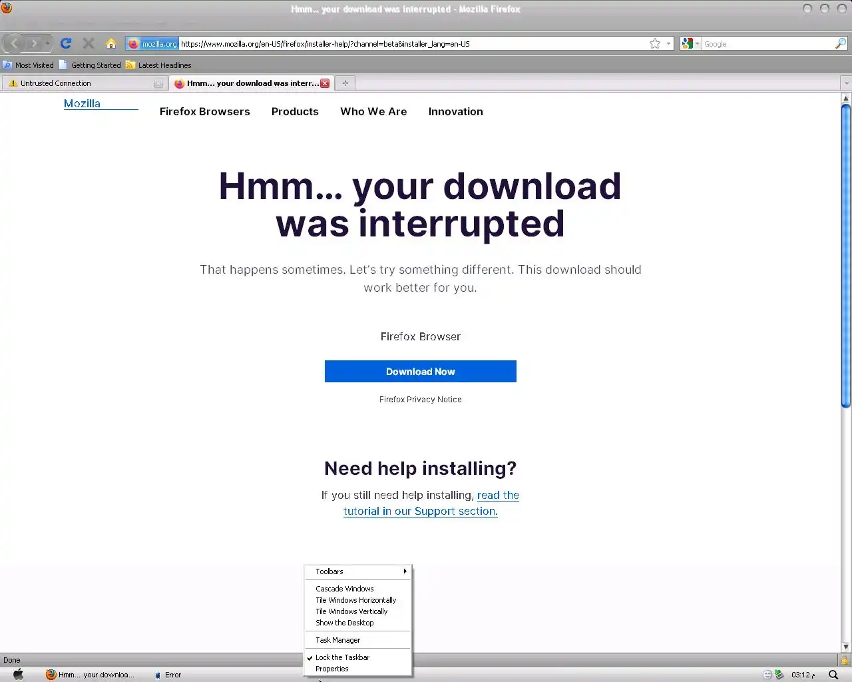The height and width of the screenshot is (682, 852).
Task: Open the Latest Headlines feed bookmark
Action: coord(158,65)
